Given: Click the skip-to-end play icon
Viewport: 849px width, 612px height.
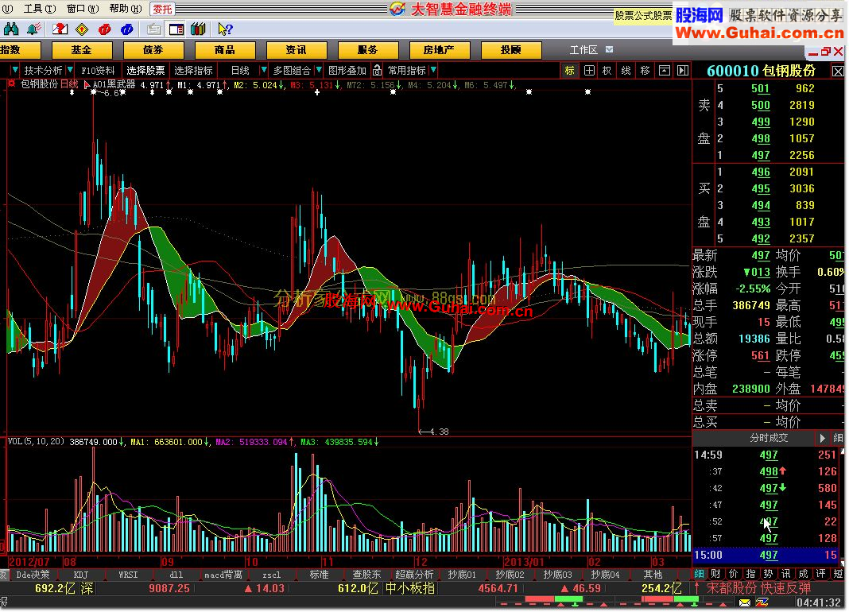Looking at the screenshot, I should [683, 71].
